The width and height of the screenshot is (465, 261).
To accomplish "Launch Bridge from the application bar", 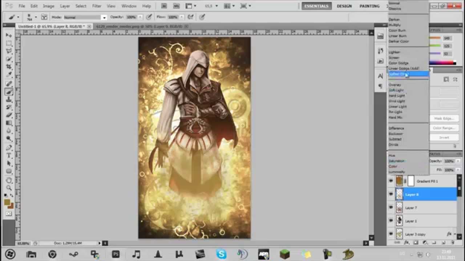I will [164, 6].
